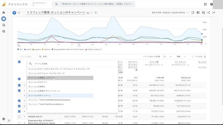This screenshot has width=223, height=125.
Task: Click the Oct2025_Holiday_V1 legend marker
Action: pyautogui.click(x=86, y=49)
